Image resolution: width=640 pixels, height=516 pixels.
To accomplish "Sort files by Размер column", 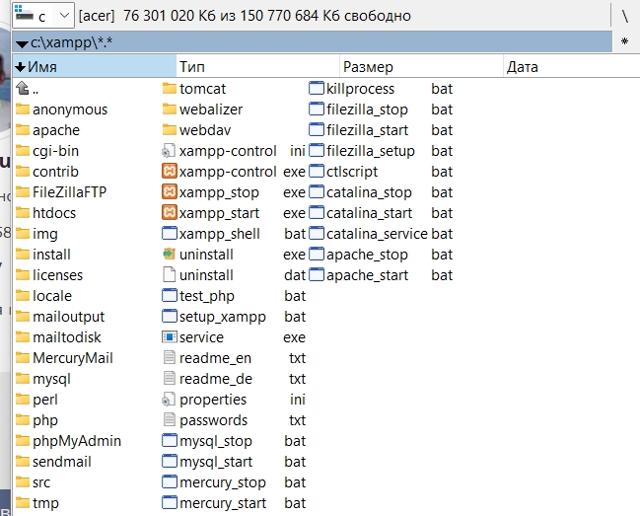I will [x=419, y=67].
